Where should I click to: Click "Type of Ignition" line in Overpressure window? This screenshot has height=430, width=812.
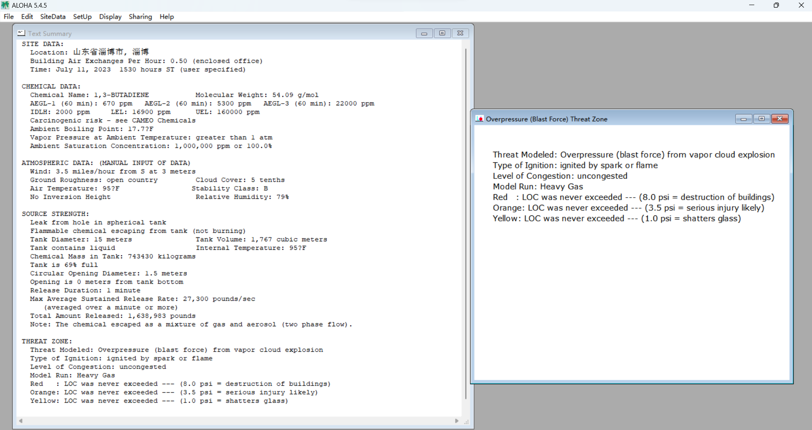coord(575,165)
